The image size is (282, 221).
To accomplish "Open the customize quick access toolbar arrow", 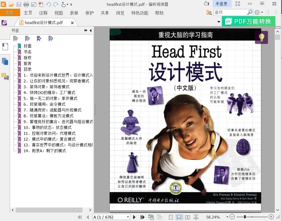I will point(71,4).
